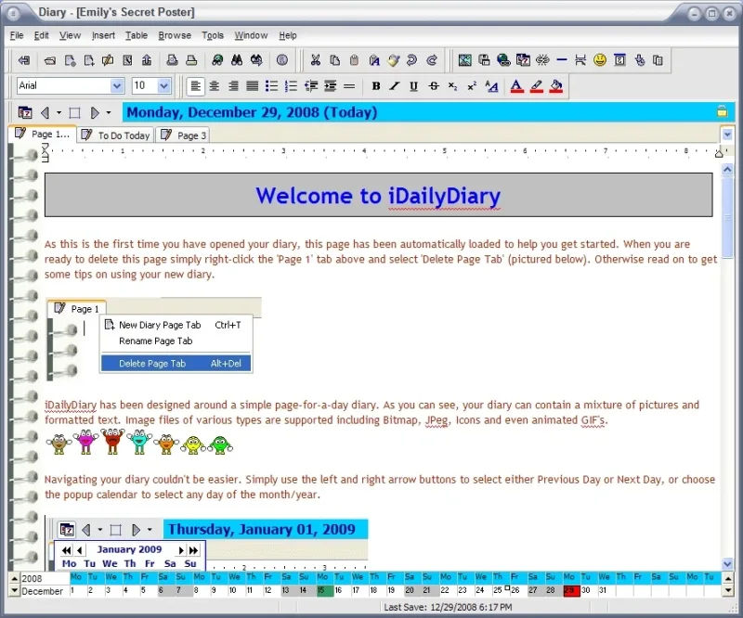Toggle superscript formatting

coord(472,86)
